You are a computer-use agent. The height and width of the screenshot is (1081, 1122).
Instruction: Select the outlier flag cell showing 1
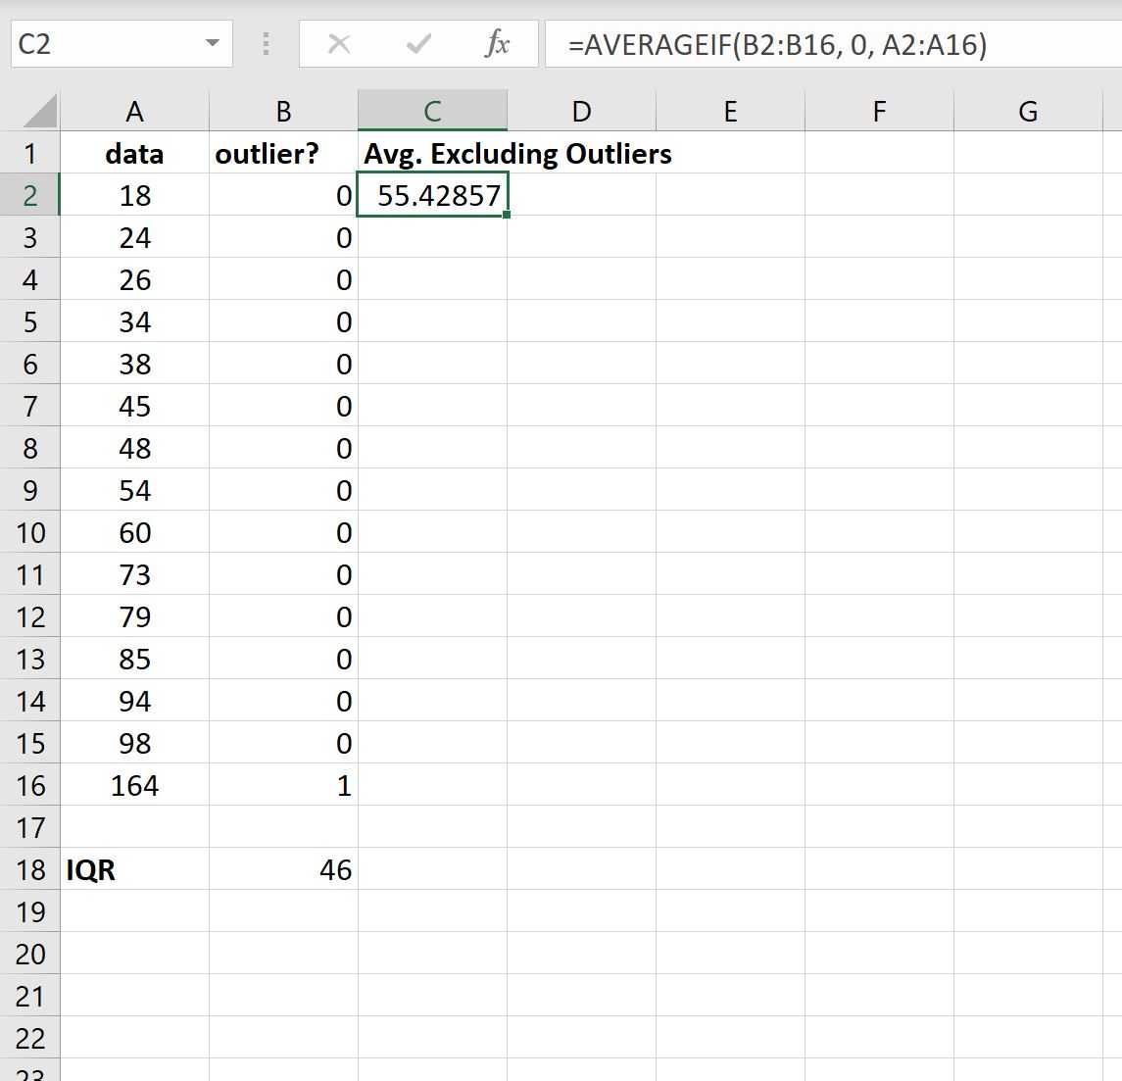coord(283,786)
